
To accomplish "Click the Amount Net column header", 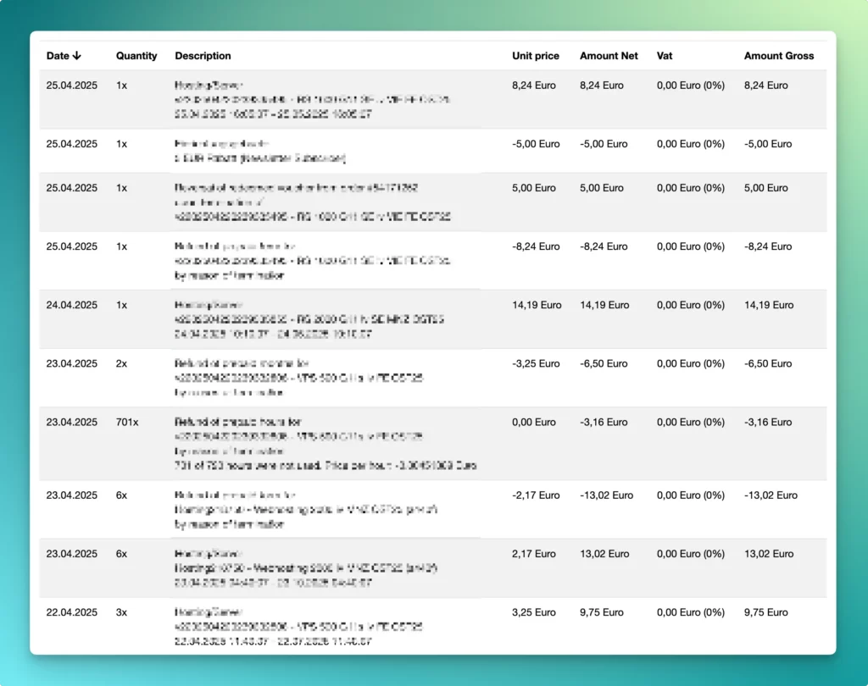I will 609,56.
